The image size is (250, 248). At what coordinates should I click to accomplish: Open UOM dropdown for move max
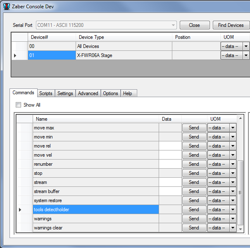point(233,128)
